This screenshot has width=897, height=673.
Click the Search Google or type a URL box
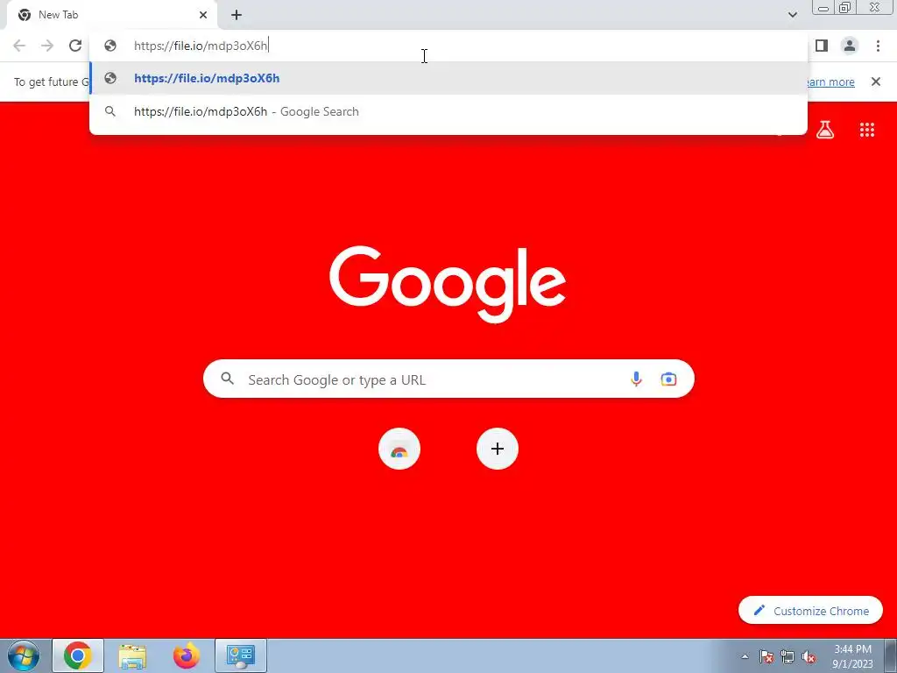[448, 379]
